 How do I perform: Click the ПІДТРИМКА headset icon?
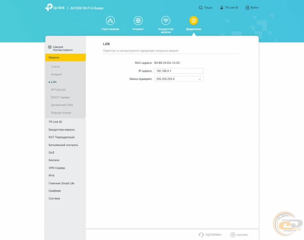(x=201, y=235)
